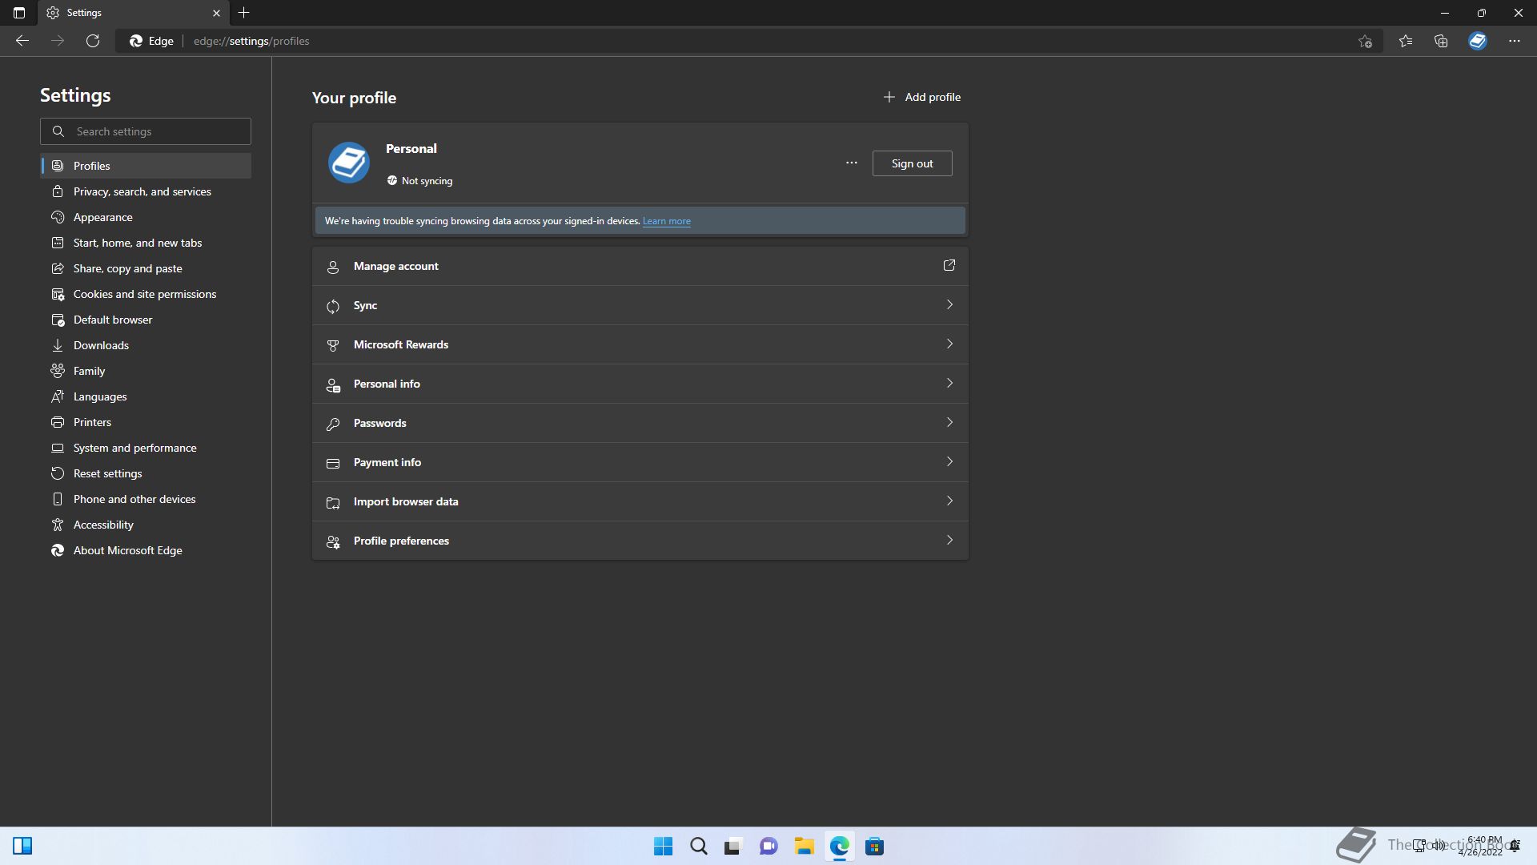
Task: Open the Passwords settings row
Action: (x=640, y=423)
